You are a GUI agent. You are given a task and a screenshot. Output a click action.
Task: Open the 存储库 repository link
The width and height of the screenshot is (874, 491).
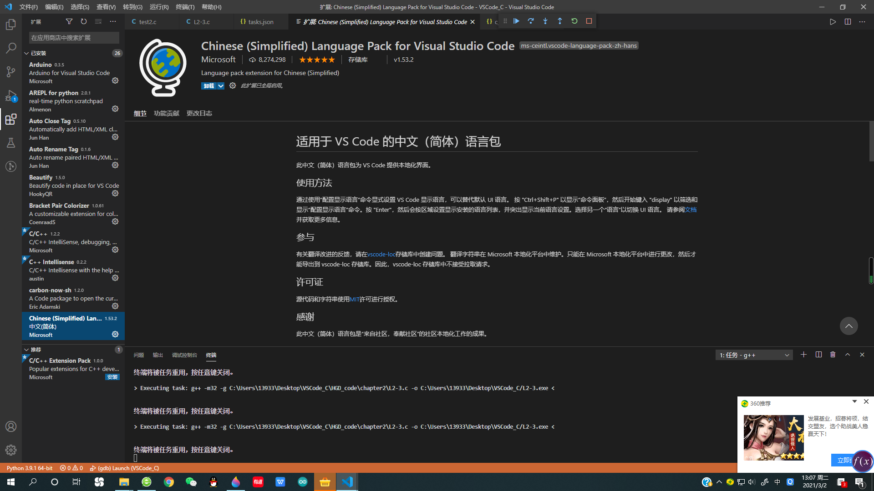click(x=358, y=60)
